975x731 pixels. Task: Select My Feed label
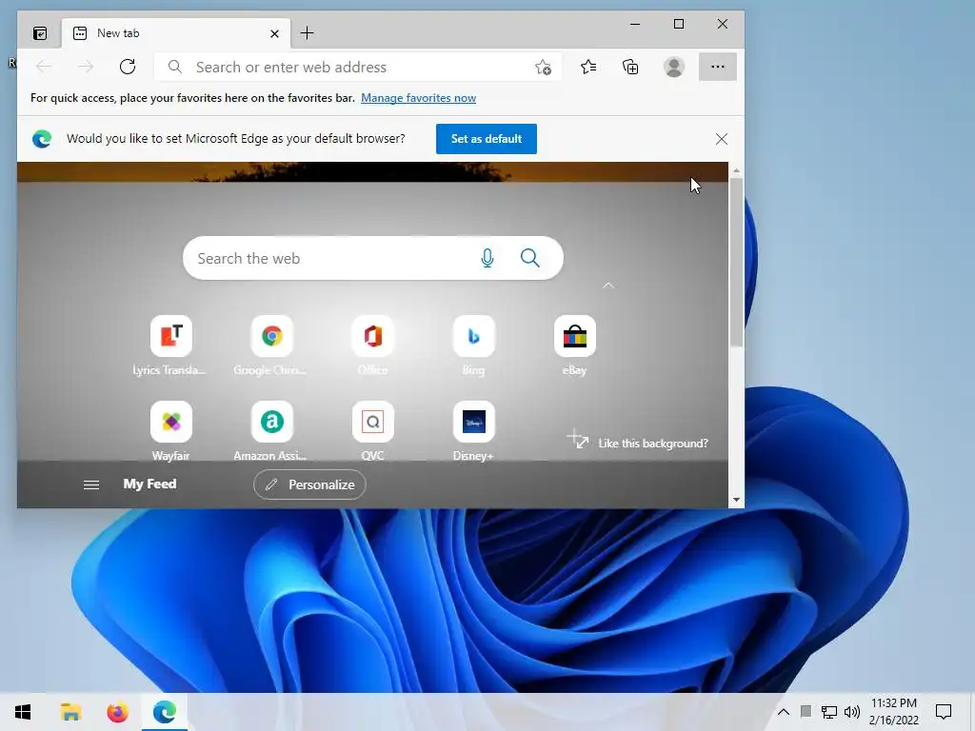coord(149,484)
